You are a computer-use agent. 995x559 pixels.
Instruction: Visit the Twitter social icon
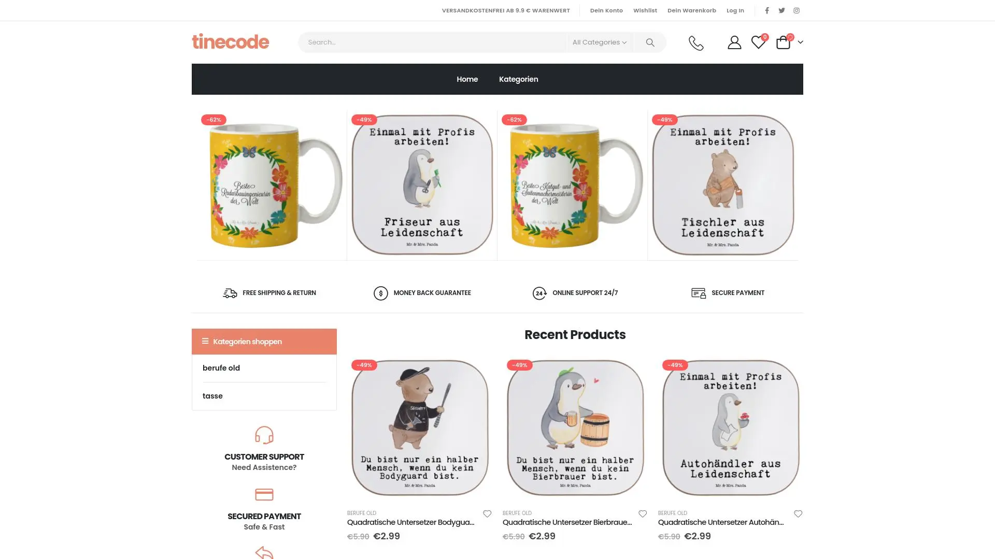[x=781, y=10]
